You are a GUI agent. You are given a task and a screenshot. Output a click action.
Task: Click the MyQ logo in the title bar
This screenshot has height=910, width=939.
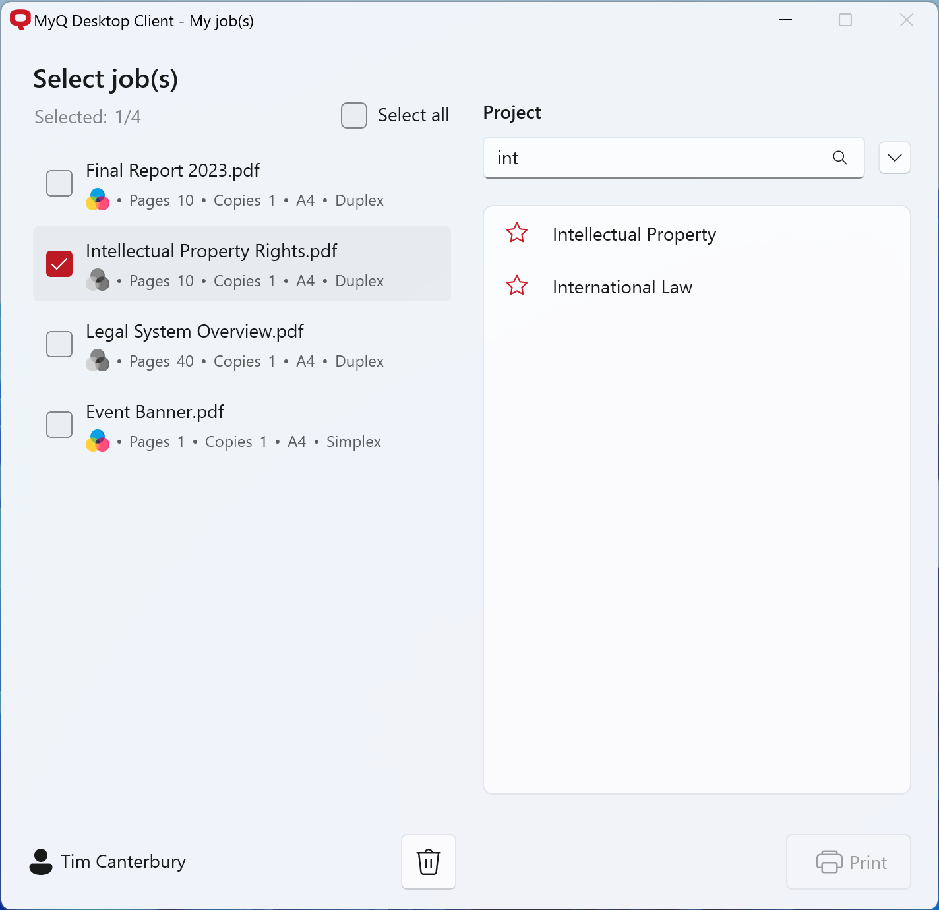(20, 20)
